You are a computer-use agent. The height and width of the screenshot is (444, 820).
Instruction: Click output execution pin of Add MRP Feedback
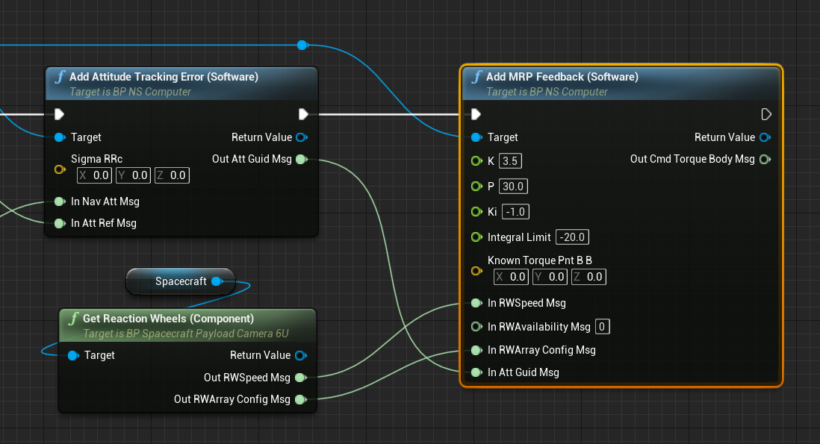[x=765, y=114]
